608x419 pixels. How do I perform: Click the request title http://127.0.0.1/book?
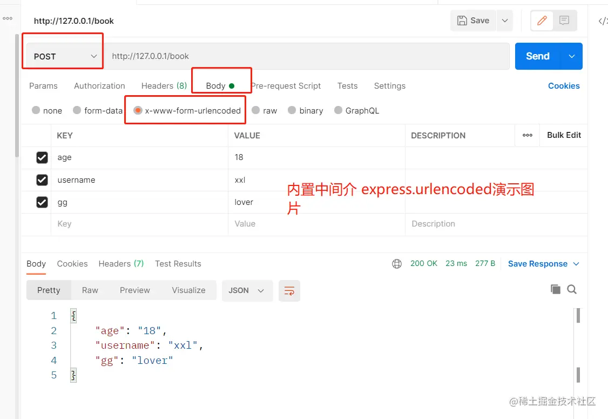pos(73,21)
